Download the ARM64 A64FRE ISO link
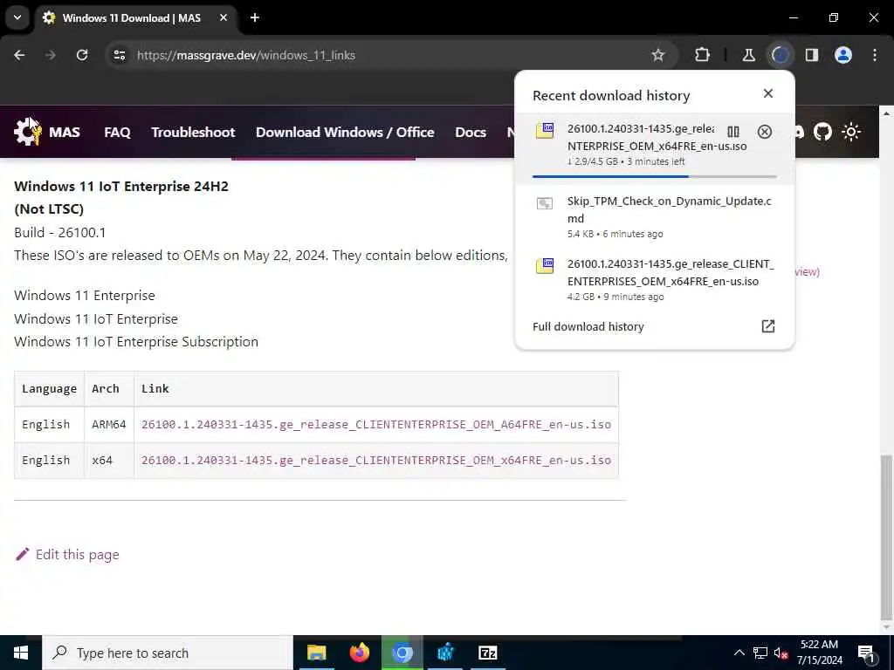 pyautogui.click(x=376, y=425)
